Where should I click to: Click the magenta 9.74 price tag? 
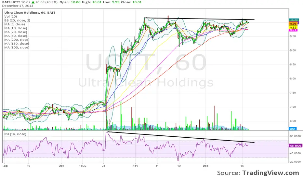tap(293, 30)
